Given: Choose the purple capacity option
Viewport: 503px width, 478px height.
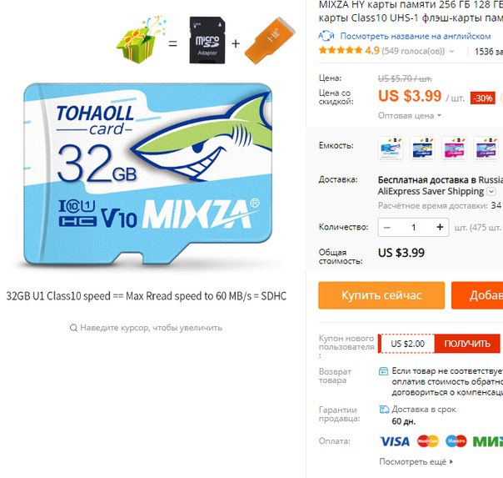Looking at the screenshot, I should (x=486, y=148).
